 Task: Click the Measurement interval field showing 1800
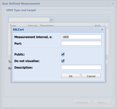tap(81, 37)
